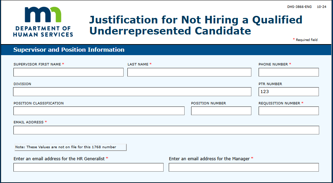Click the Requisition Number input box

tap(289, 111)
